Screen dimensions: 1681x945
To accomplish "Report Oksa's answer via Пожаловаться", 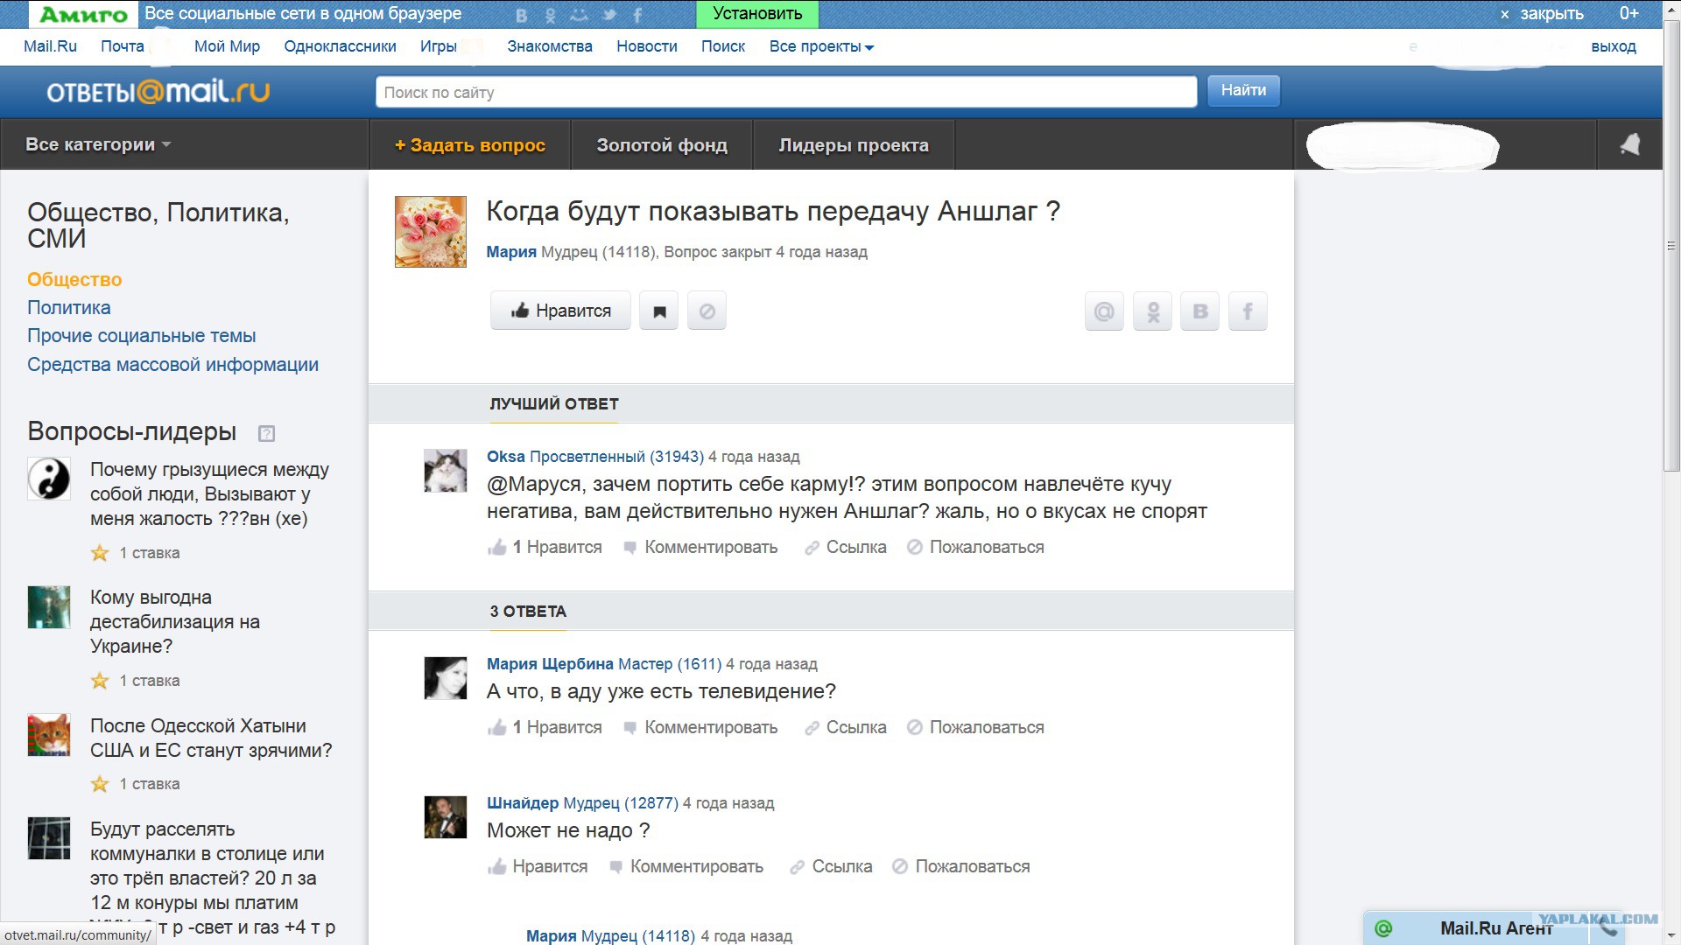I will click(x=975, y=548).
